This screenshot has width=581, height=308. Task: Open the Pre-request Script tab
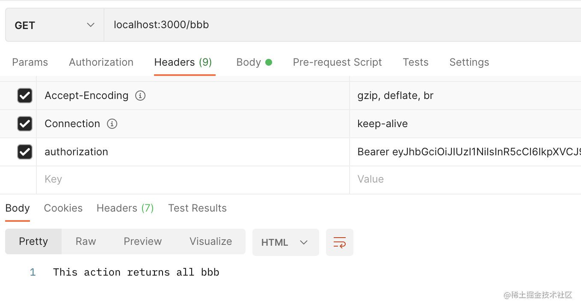[x=337, y=62]
